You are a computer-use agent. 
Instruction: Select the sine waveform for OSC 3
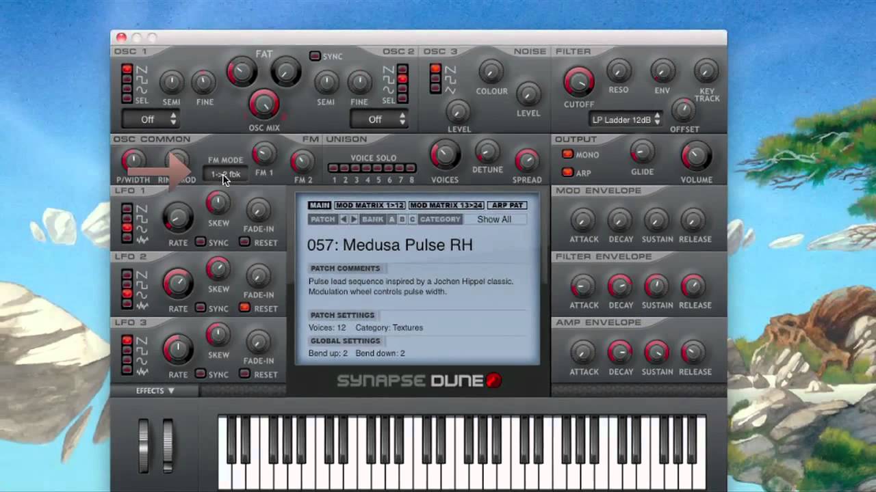436,89
